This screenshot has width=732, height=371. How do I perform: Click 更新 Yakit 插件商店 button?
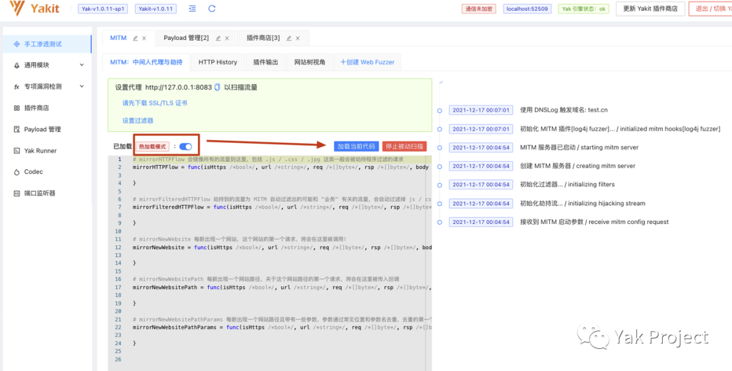click(x=650, y=9)
